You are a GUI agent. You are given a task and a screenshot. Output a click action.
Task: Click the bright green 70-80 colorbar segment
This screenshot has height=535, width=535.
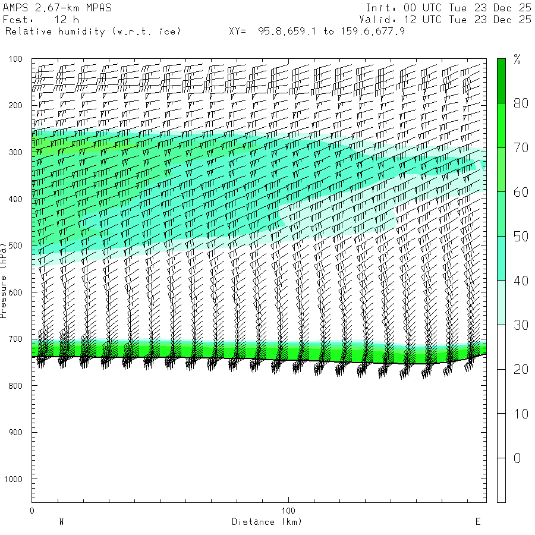pyautogui.click(x=501, y=125)
